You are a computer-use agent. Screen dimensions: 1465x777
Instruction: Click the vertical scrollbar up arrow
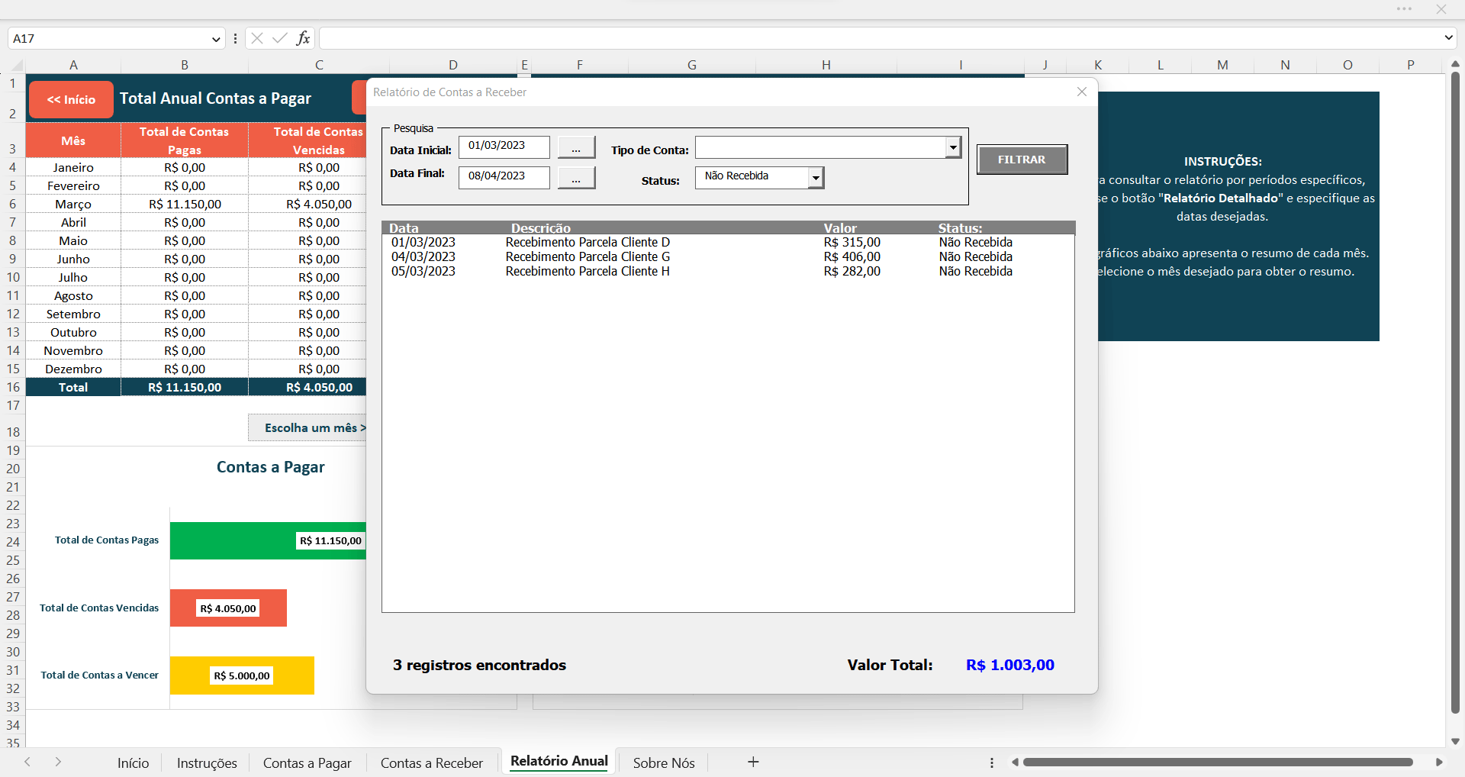point(1455,64)
